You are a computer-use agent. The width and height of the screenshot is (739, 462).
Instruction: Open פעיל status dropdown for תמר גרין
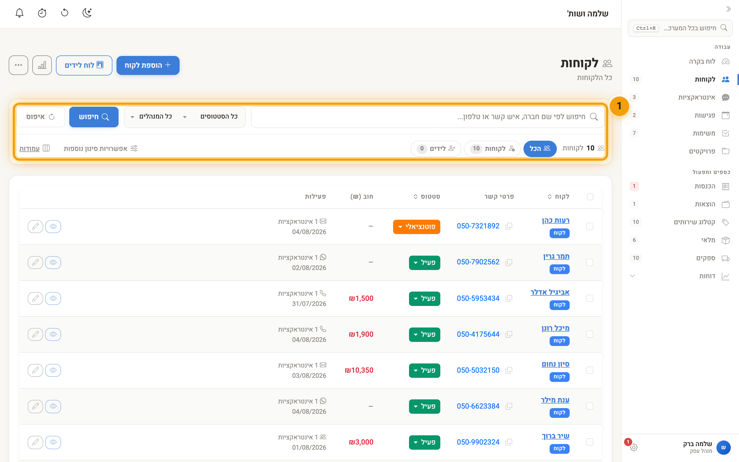click(424, 263)
